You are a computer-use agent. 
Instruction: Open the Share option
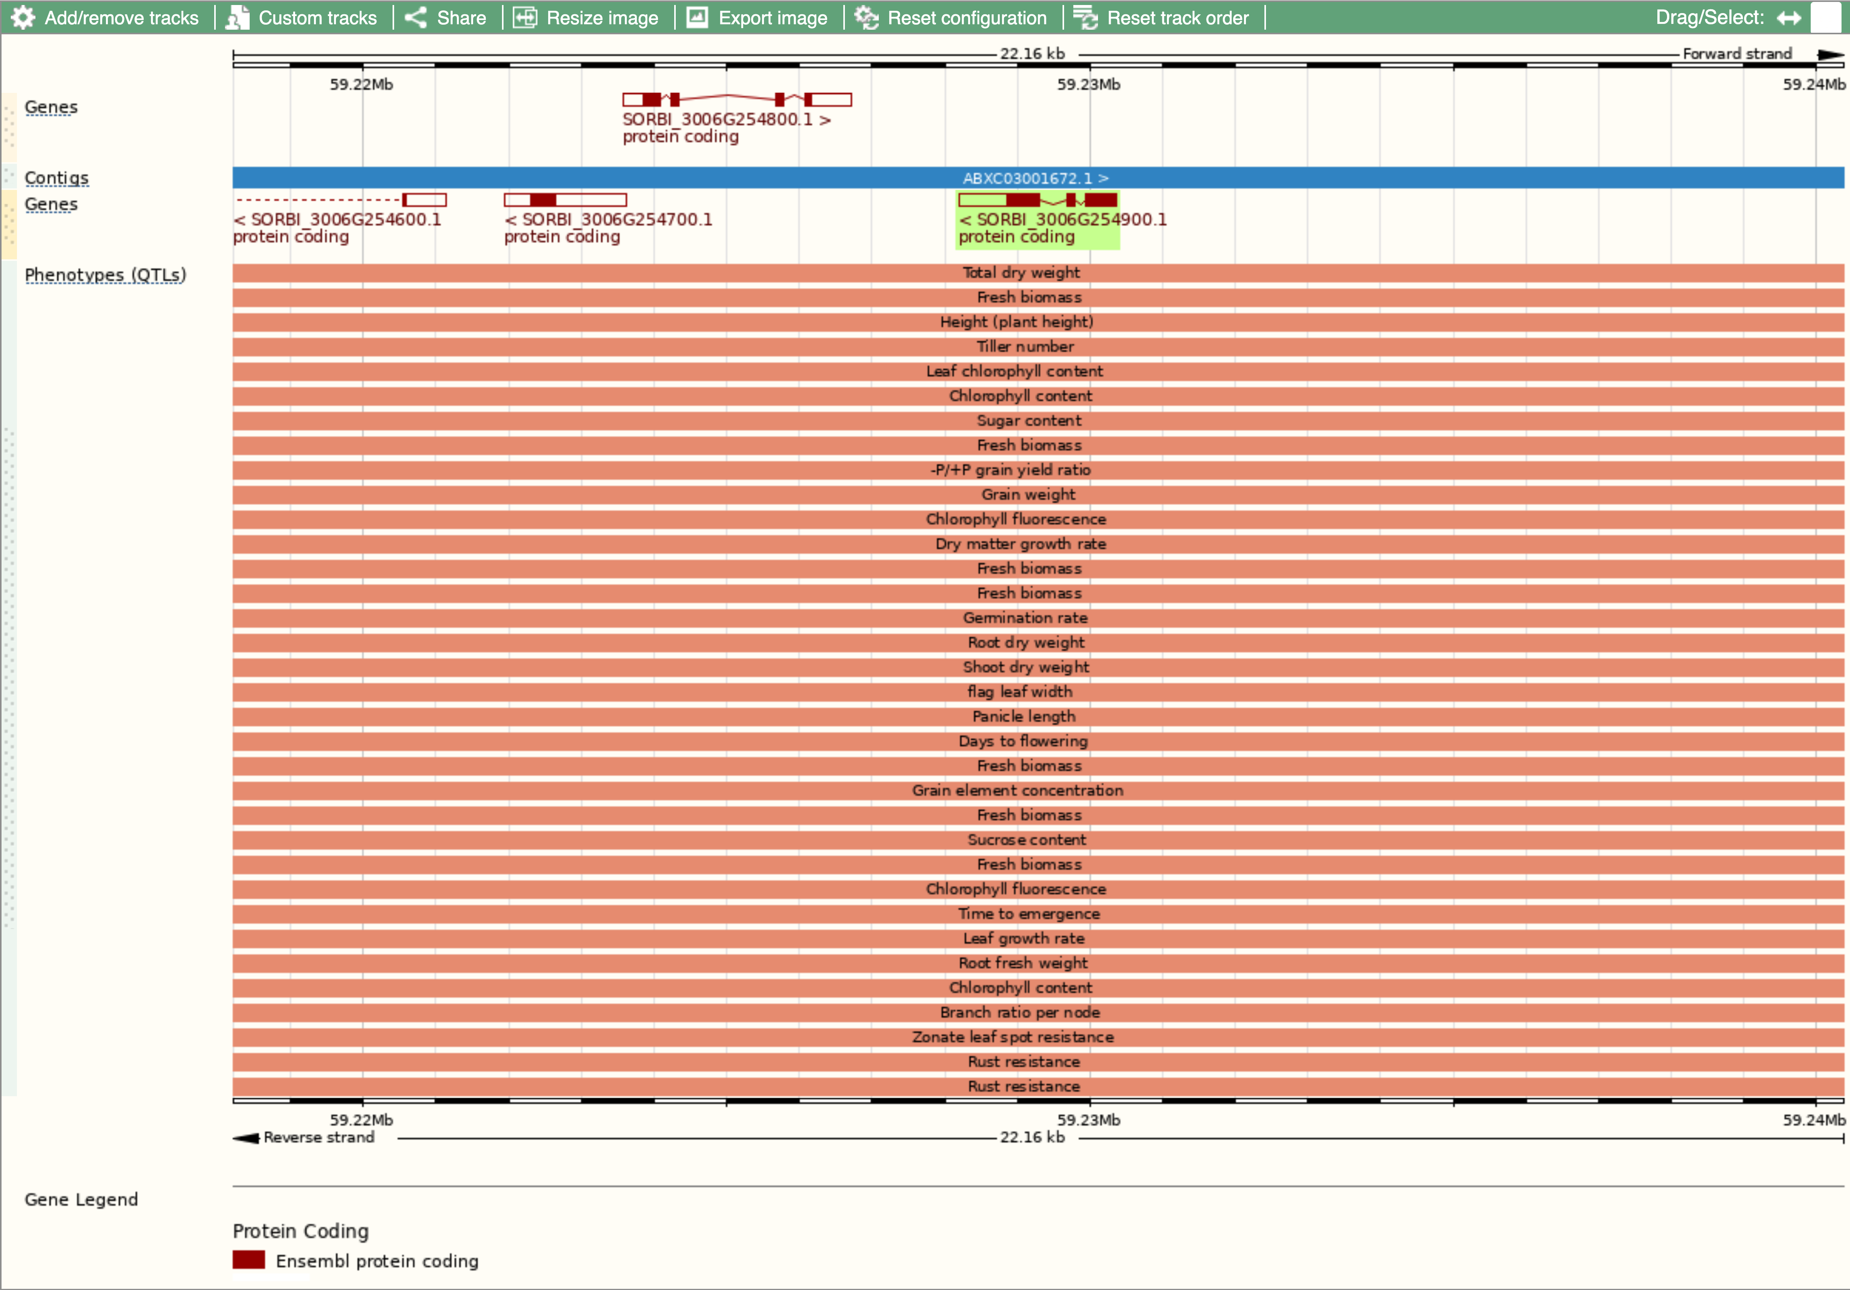461,17
